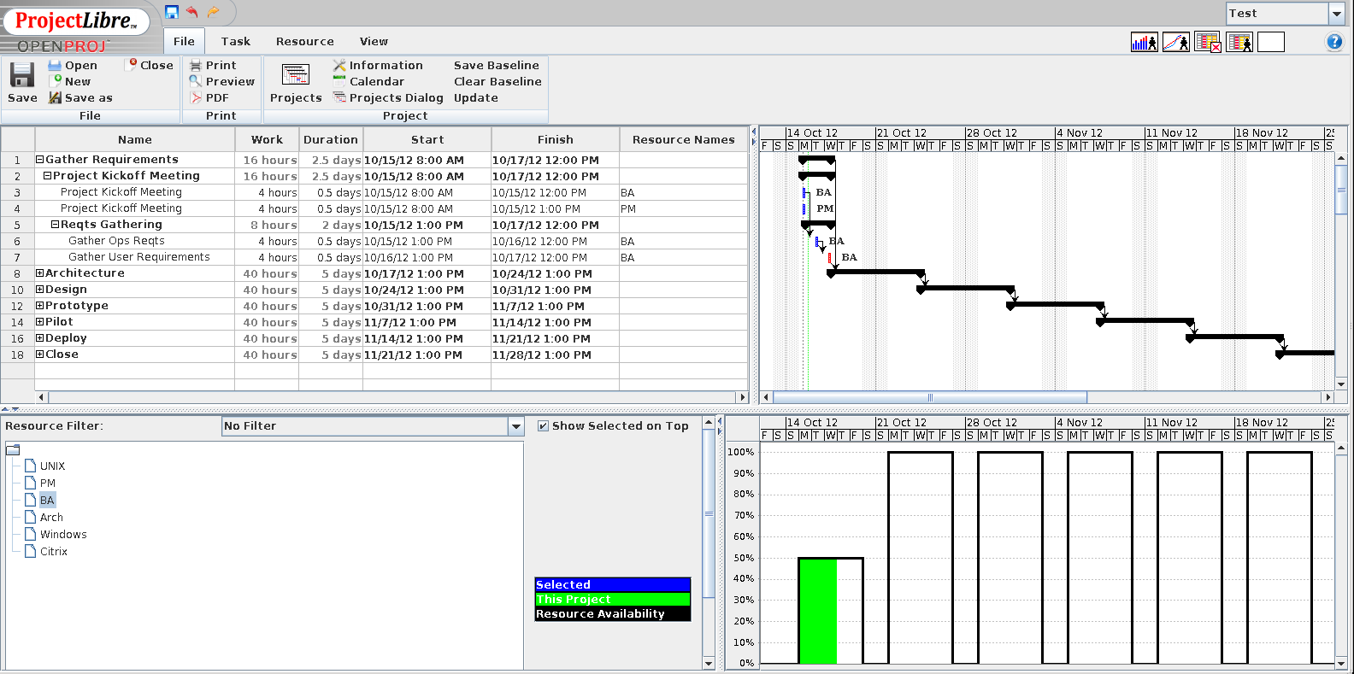
Task: Switch to the Resource ribbon tab
Action: 305,41
